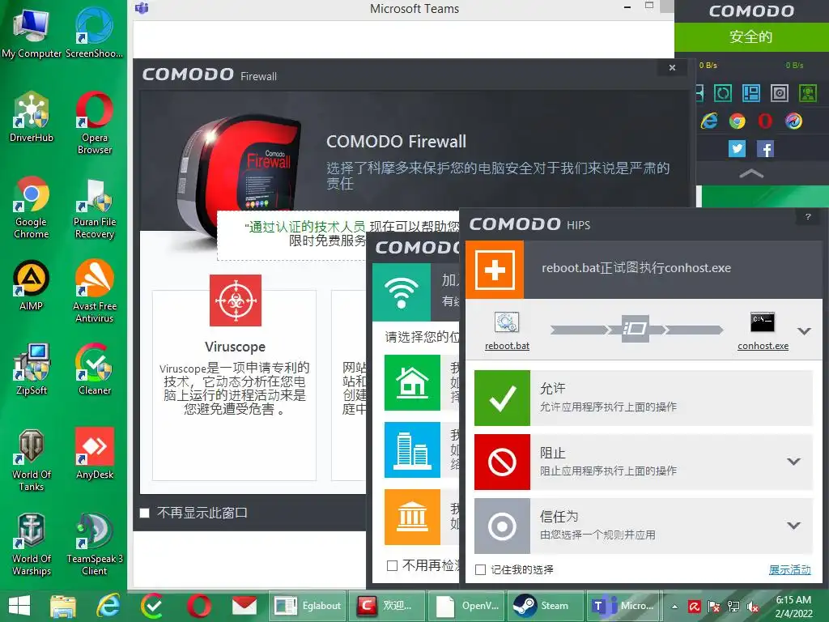Image resolution: width=829 pixels, height=622 pixels.
Task: Open the Windows Start button
Action: [19, 606]
